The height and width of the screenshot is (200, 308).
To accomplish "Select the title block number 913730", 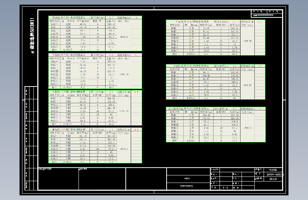I will (273, 170).
